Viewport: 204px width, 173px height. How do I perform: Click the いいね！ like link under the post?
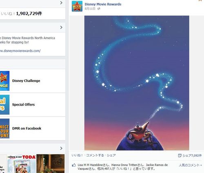(77, 155)
